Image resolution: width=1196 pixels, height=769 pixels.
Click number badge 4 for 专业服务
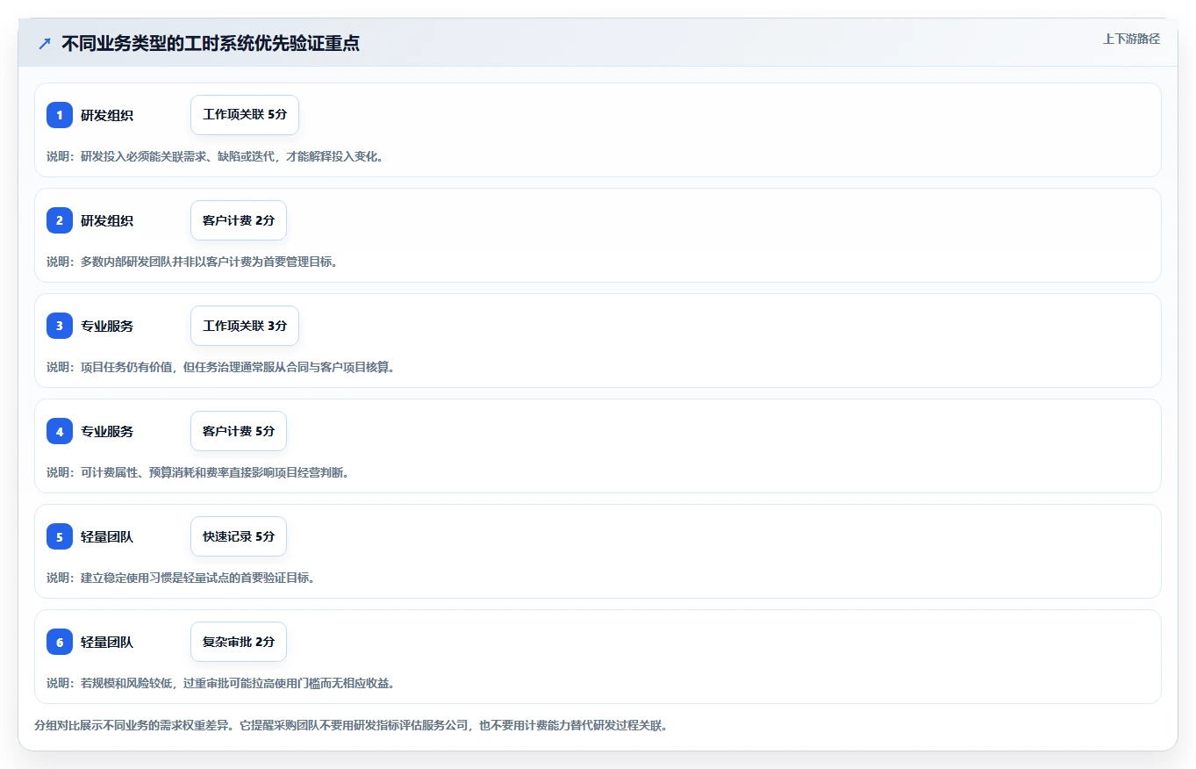pyautogui.click(x=60, y=431)
